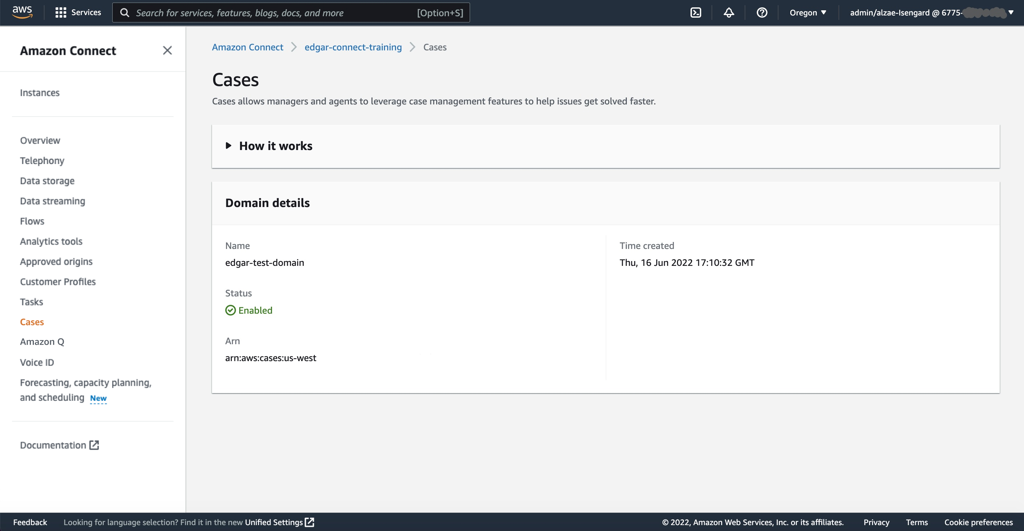Open Tasks in the sidebar
This screenshot has height=531, width=1024.
point(31,302)
